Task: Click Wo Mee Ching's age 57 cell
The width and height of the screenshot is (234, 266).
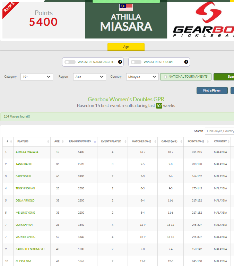Action: (58, 237)
